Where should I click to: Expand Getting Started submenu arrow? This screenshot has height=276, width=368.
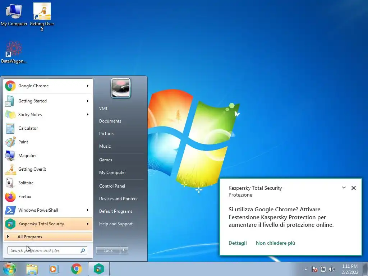point(88,101)
